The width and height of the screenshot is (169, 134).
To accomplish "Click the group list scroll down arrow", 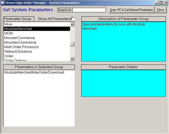I will coord(72,59).
